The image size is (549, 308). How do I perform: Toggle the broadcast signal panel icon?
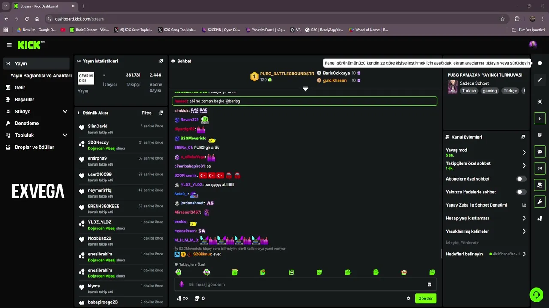(x=540, y=169)
